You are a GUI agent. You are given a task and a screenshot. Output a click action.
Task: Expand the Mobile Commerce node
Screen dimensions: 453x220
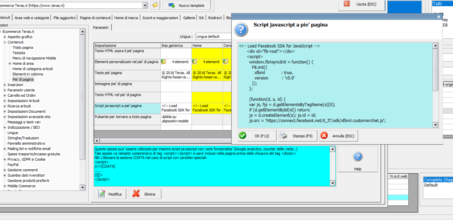(x=5, y=186)
